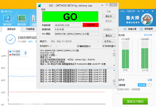Minimize the ORTHOS window
Viewport: 156px width, 107px height.
pyautogui.click(x=102, y=5)
